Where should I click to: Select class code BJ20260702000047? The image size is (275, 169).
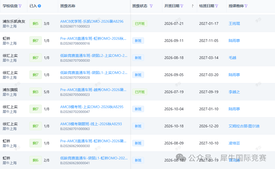(75, 112)
